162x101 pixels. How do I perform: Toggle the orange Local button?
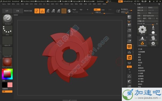pos(129,57)
